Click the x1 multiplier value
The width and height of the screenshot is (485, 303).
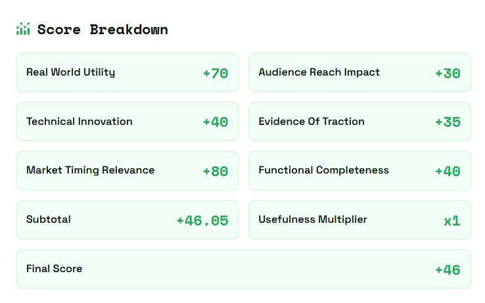(452, 221)
